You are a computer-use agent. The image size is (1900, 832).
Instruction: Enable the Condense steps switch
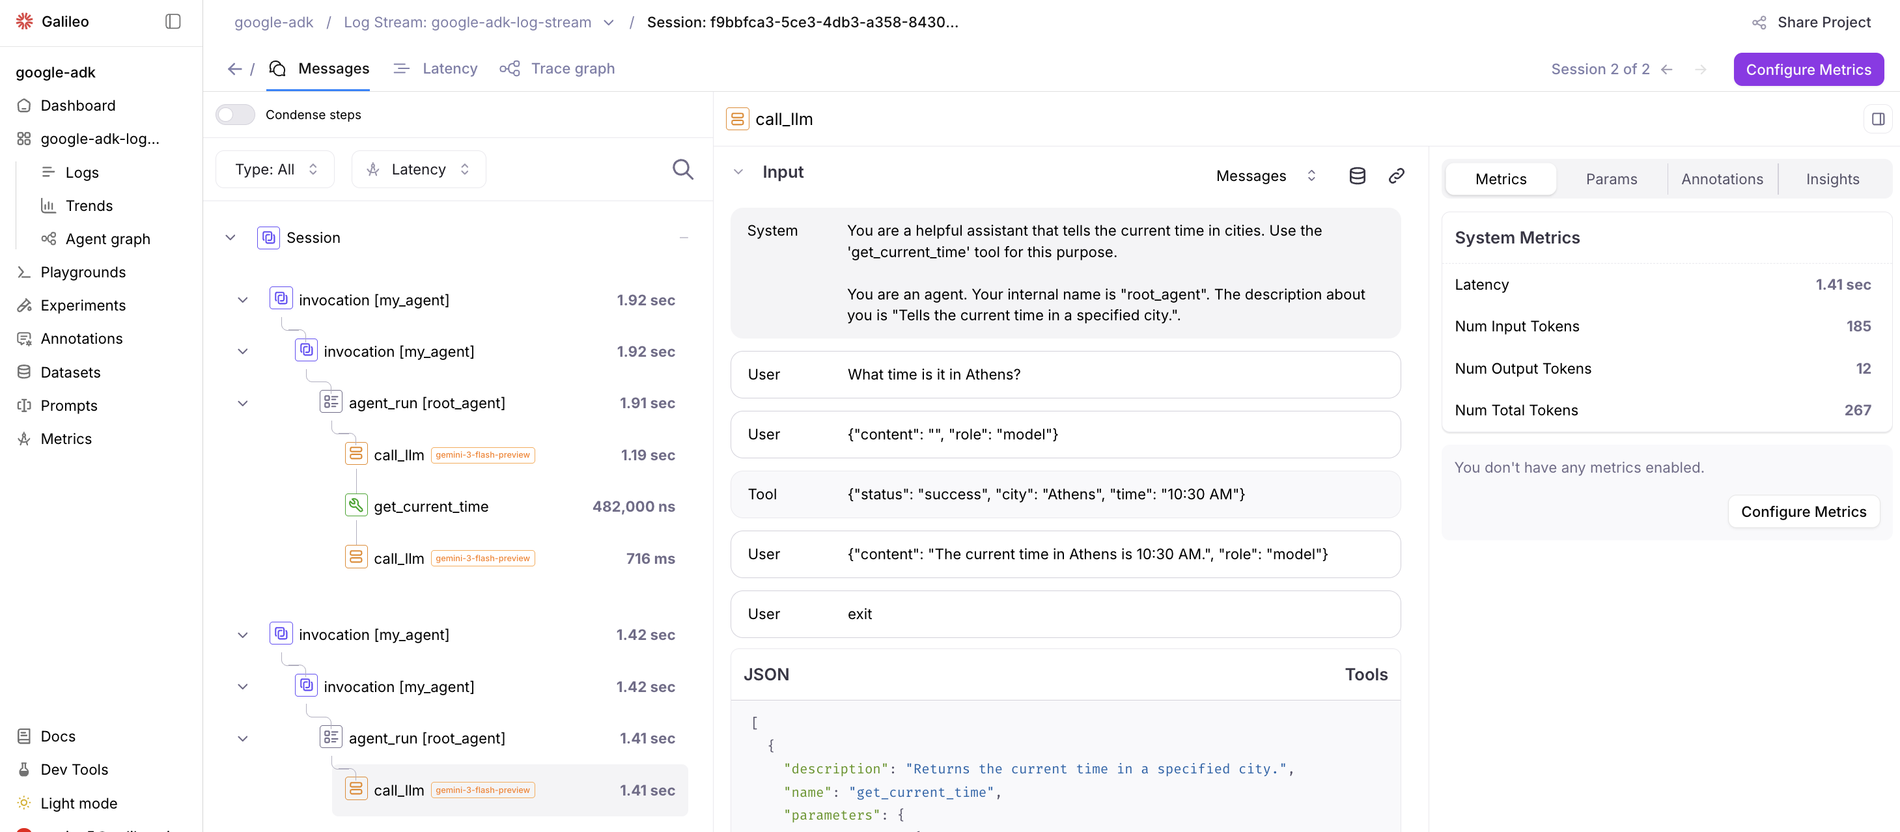pos(235,115)
